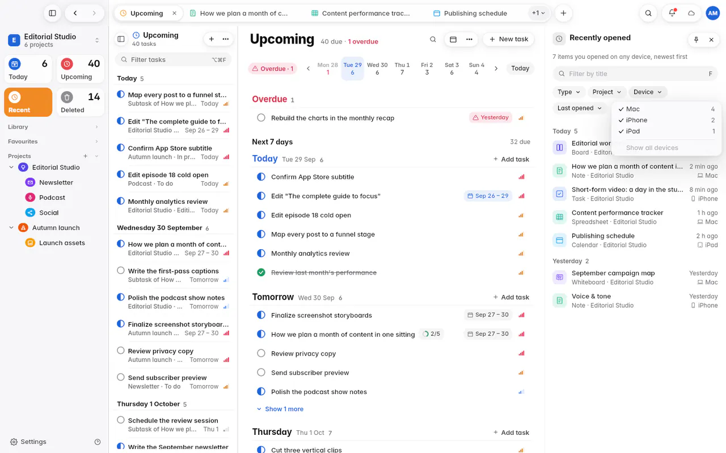Image resolution: width=726 pixels, height=453 pixels.
Task: Add a task from the task list panel
Action: 212,39
